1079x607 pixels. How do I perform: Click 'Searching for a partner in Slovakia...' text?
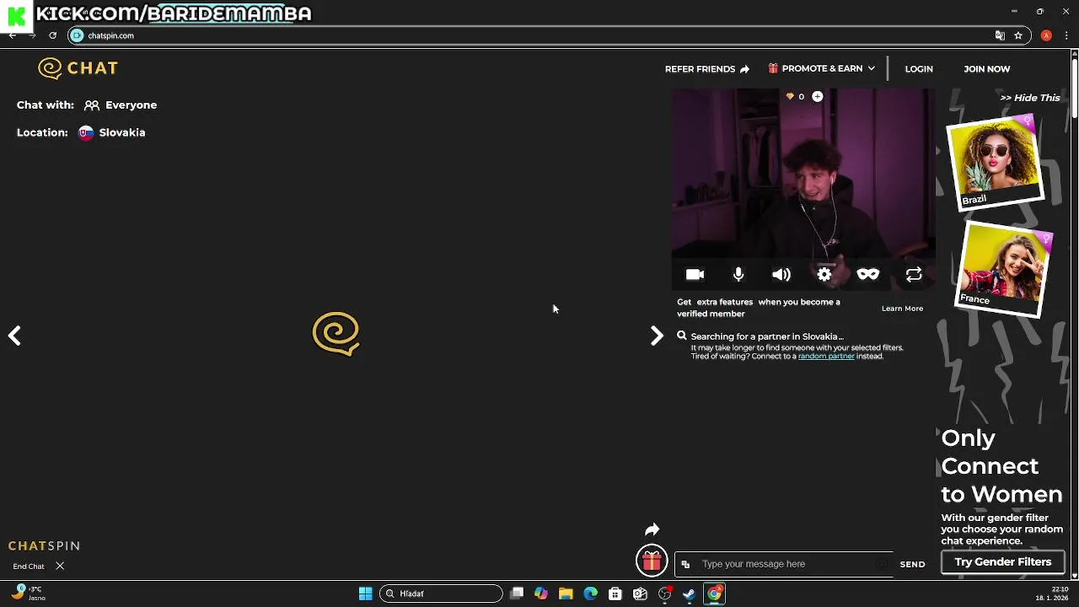767,336
